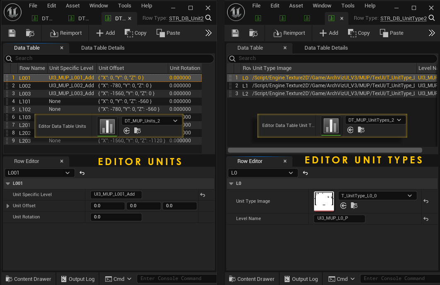
Task: Copy the selected row in the right window
Action: click(359, 33)
